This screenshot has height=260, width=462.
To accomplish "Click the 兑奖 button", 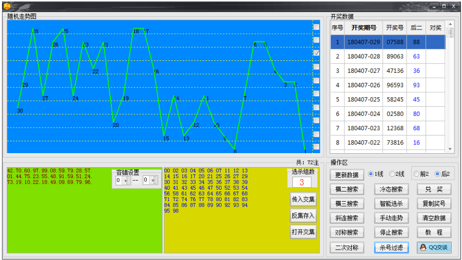I will 434,189.
